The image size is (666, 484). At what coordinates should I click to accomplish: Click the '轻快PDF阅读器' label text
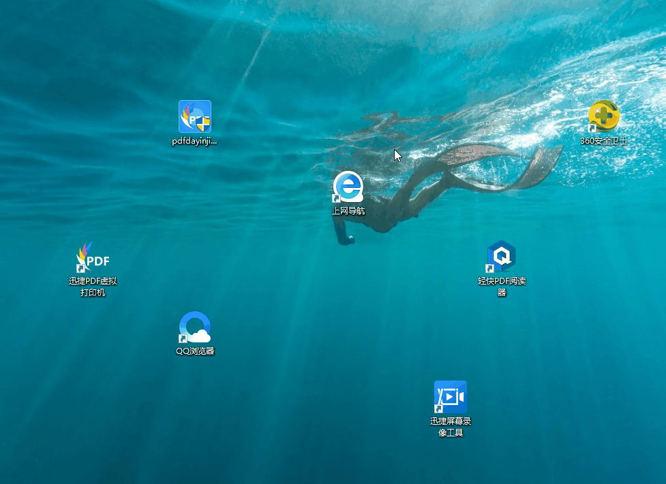tap(502, 287)
